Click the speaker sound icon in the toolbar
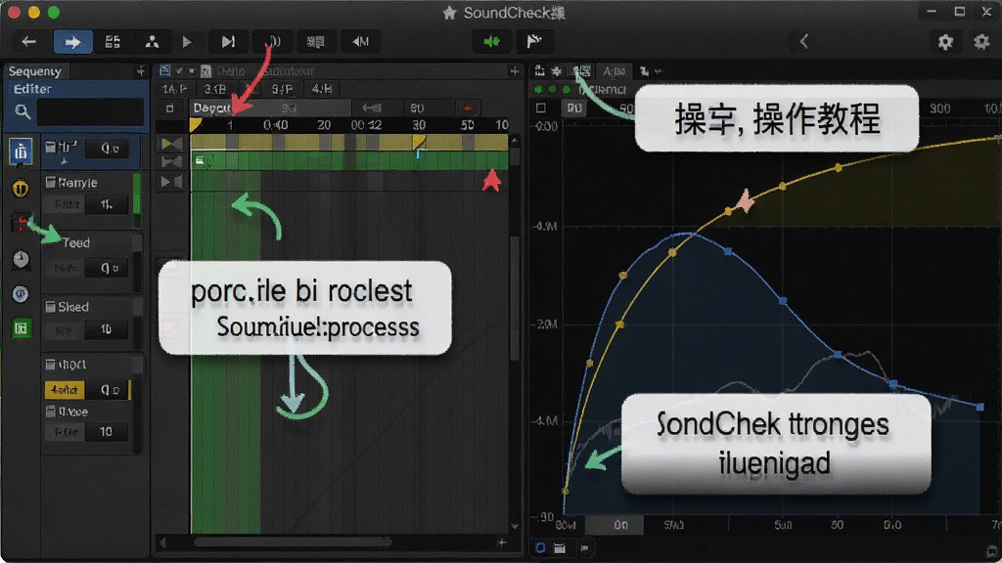The width and height of the screenshot is (1002, 563). click(273, 42)
